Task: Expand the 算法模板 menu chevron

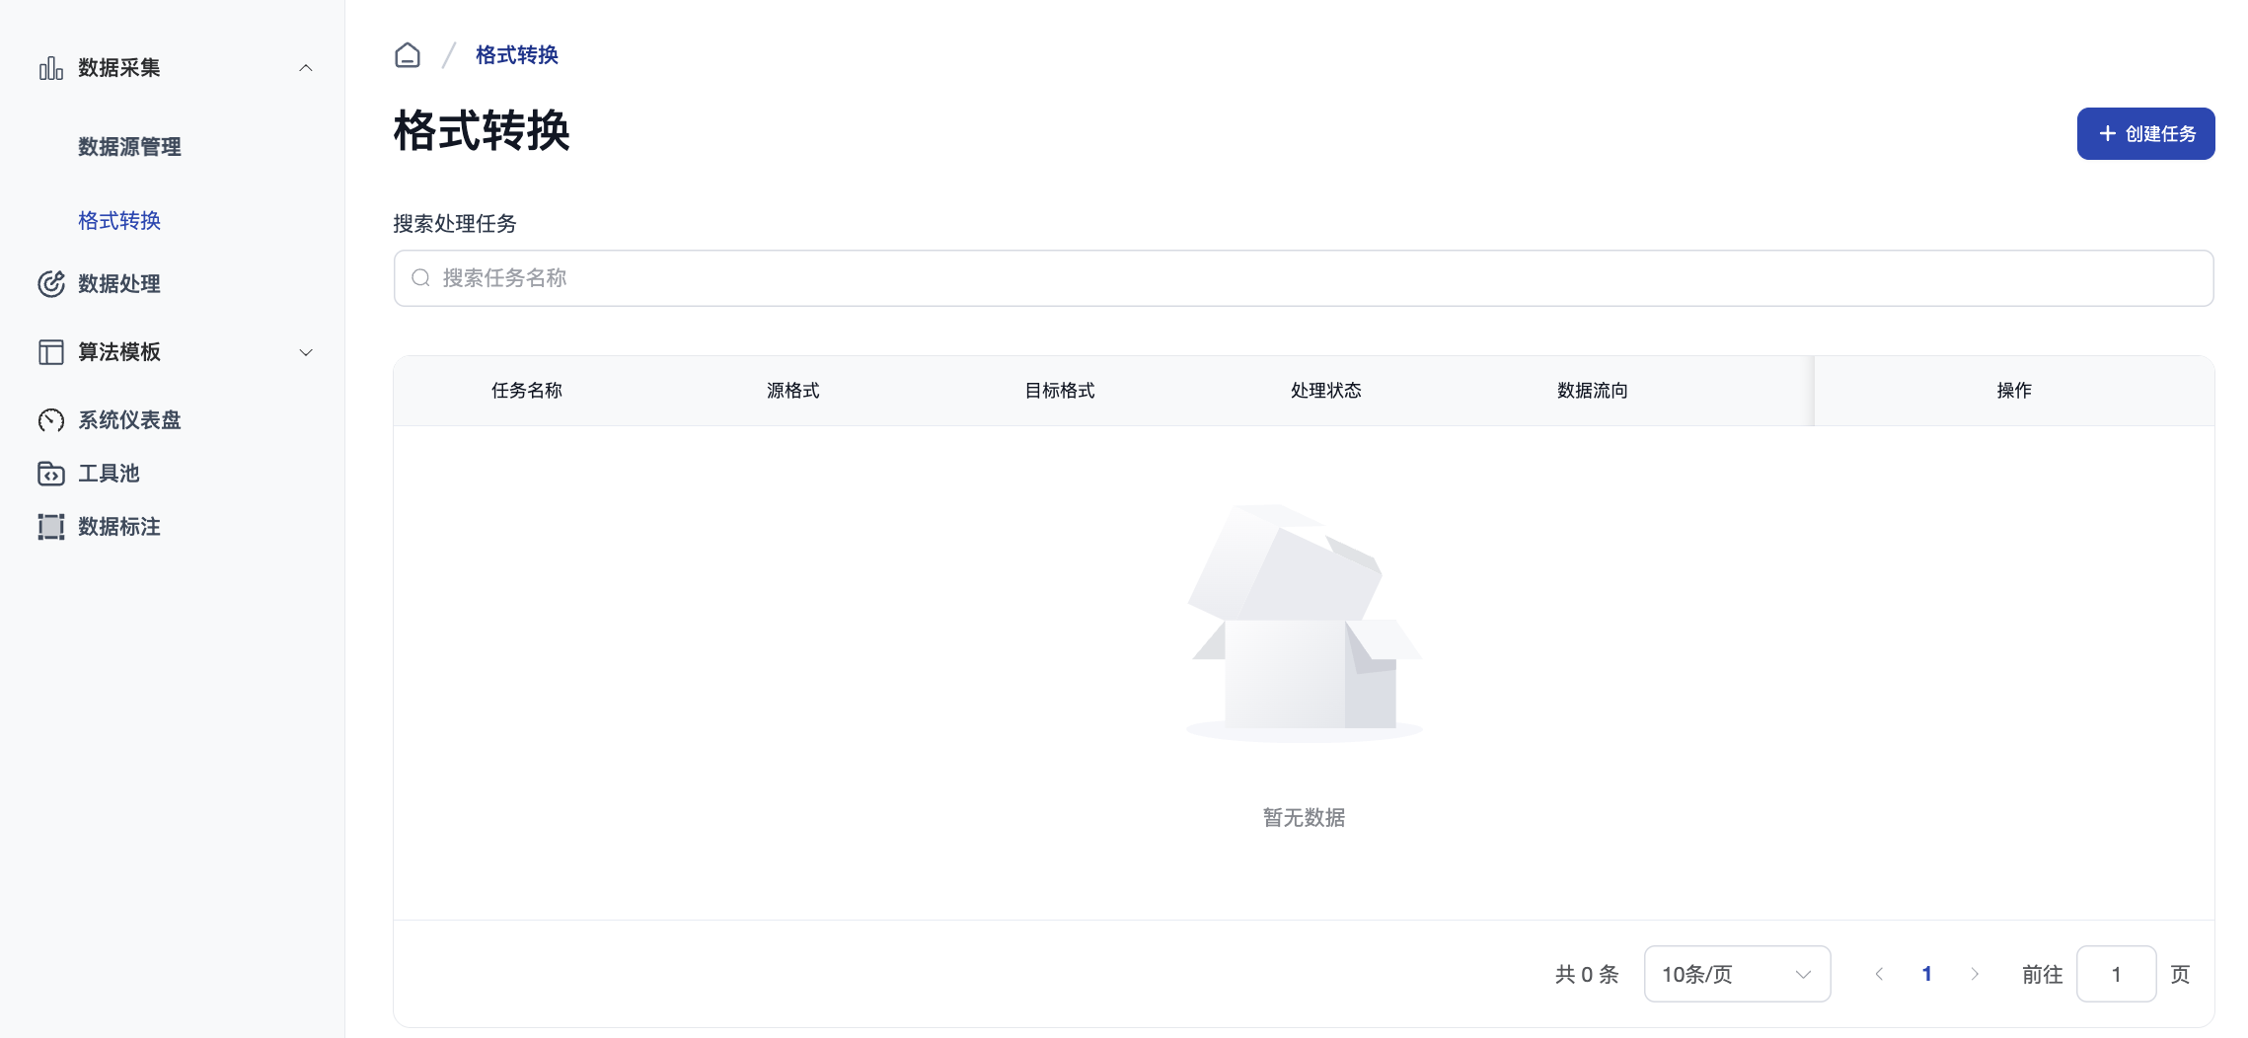Action: point(306,352)
